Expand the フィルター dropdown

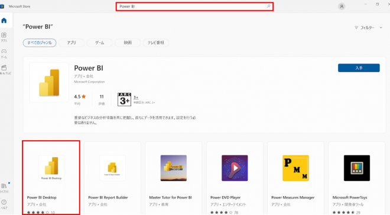click(368, 28)
